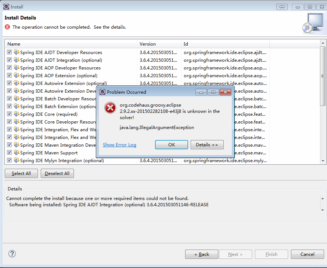Screen dimensions: 327x268
Task: Click the Id column header
Action: (x=226, y=44)
